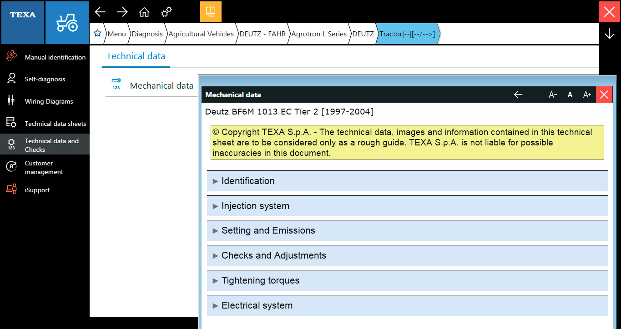
Task: Click the Mechanical data wrench icon
Action: tap(116, 85)
